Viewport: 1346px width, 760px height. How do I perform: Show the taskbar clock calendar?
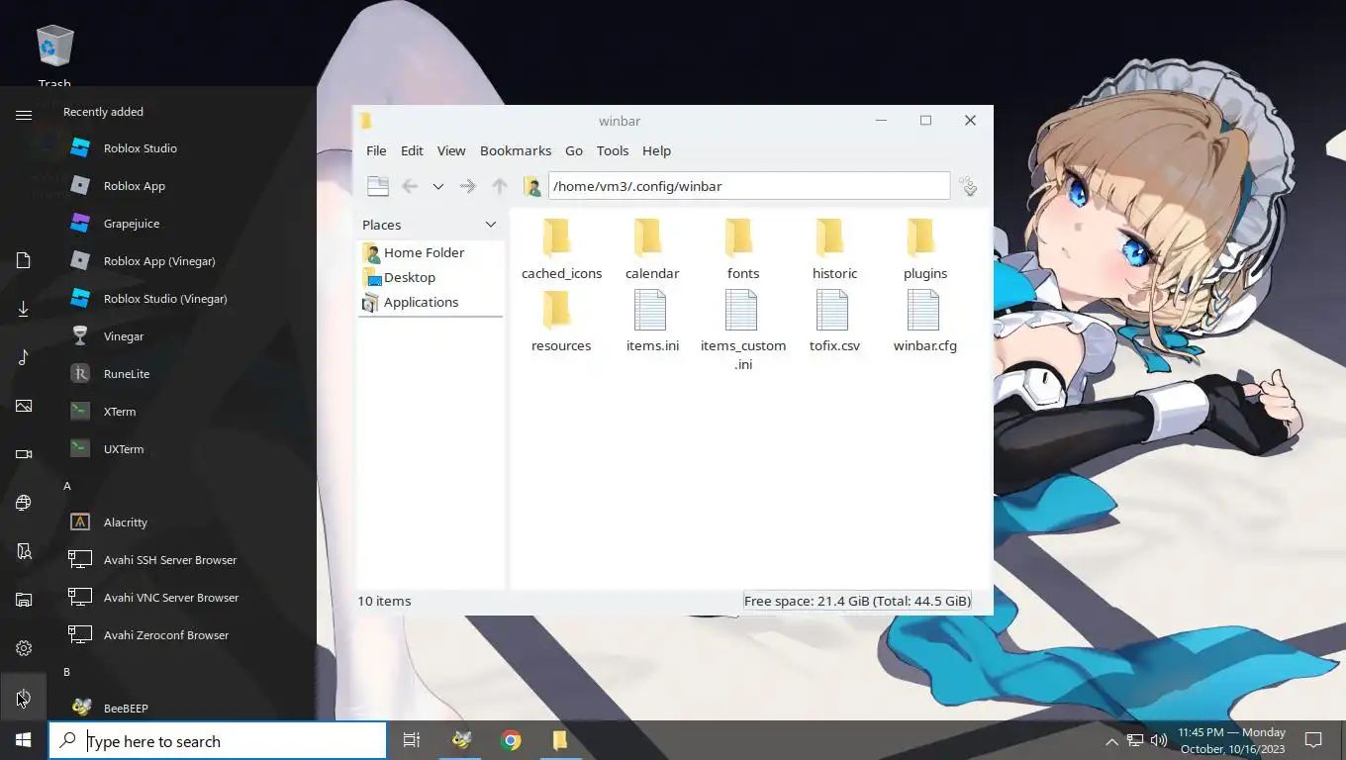pyautogui.click(x=1231, y=740)
